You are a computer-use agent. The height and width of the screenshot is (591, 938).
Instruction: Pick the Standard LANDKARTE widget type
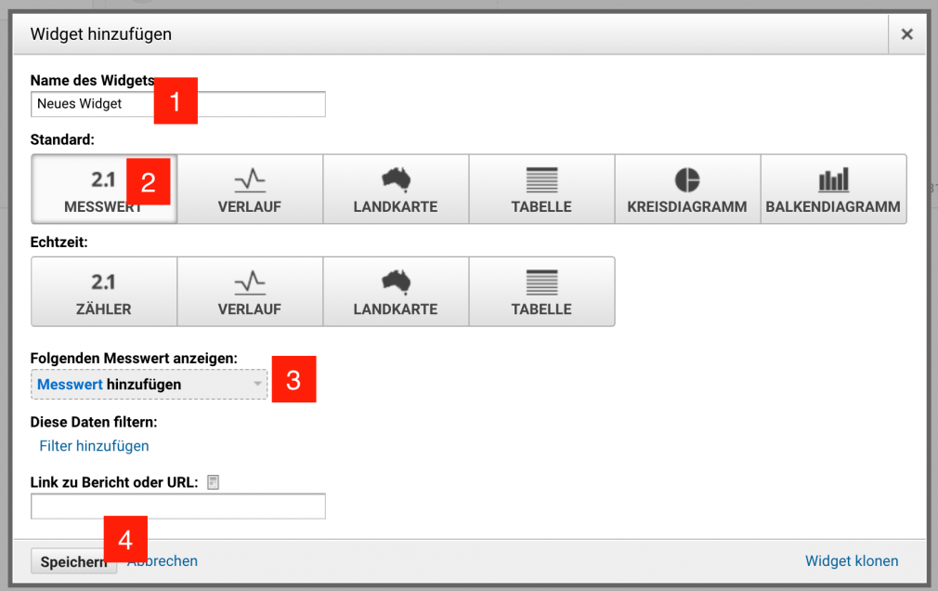[396, 190]
